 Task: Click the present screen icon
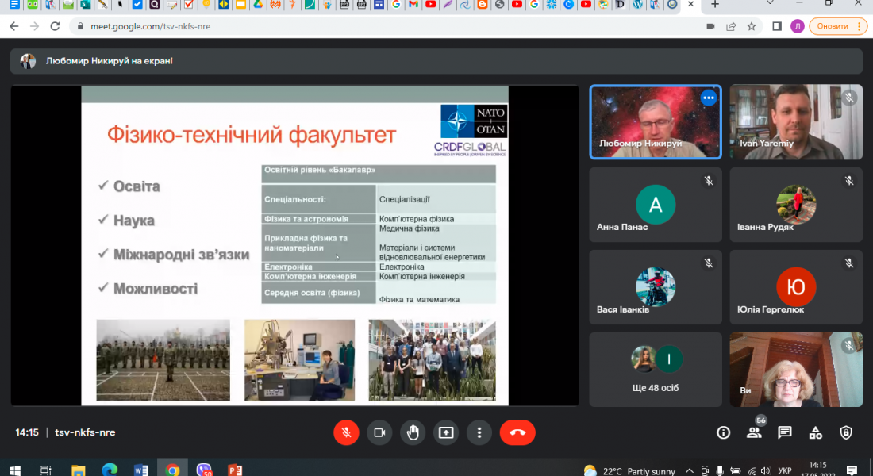(446, 432)
